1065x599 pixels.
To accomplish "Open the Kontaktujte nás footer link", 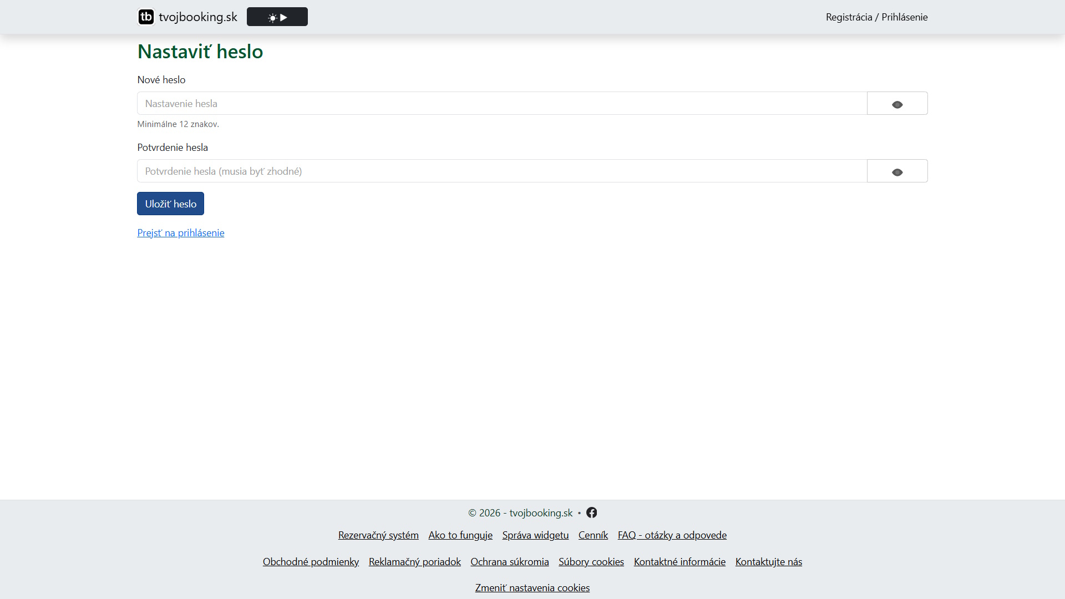I will pyautogui.click(x=769, y=562).
